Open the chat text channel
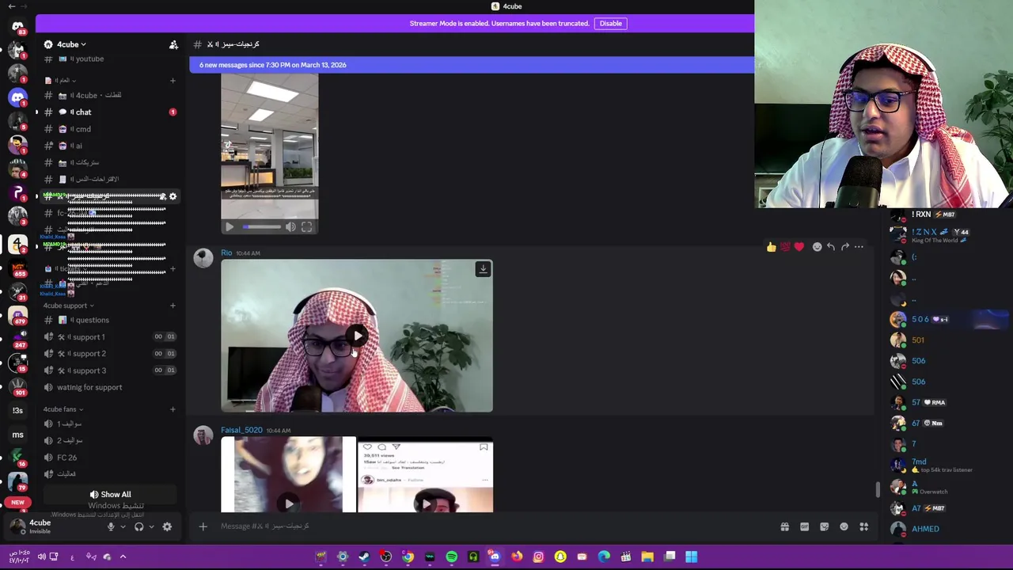 (111, 112)
